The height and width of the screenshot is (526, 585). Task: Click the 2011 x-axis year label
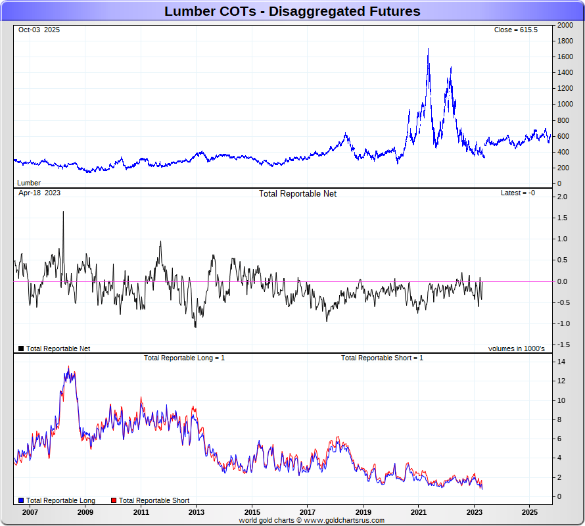click(x=141, y=512)
